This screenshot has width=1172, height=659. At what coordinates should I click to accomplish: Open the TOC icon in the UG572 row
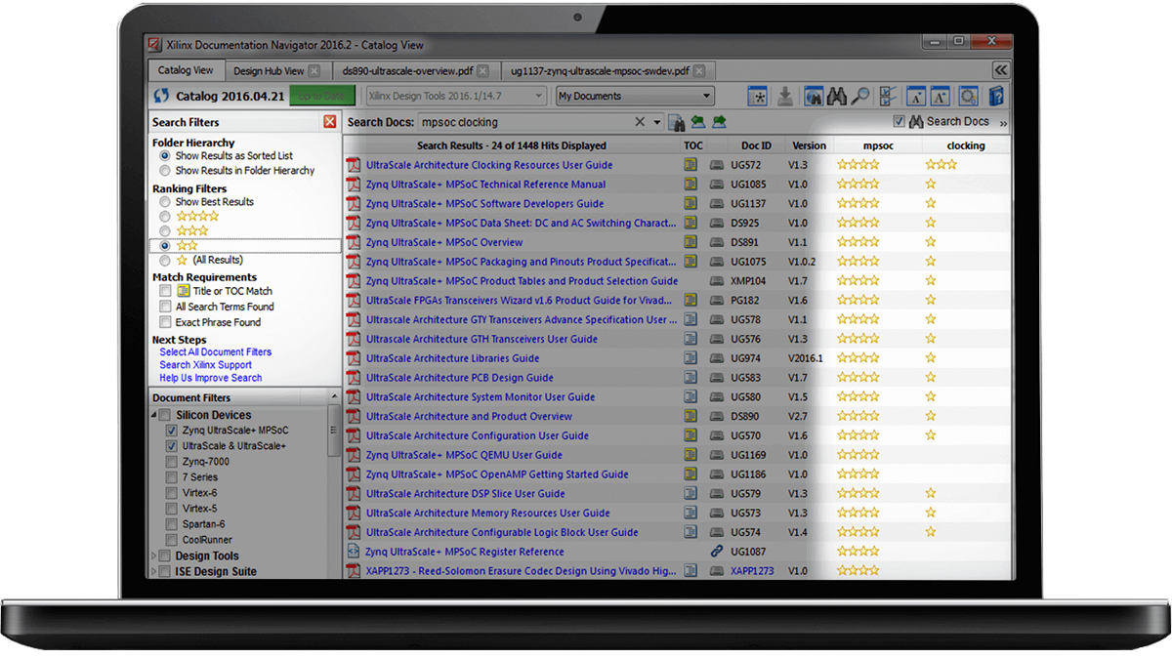(691, 165)
